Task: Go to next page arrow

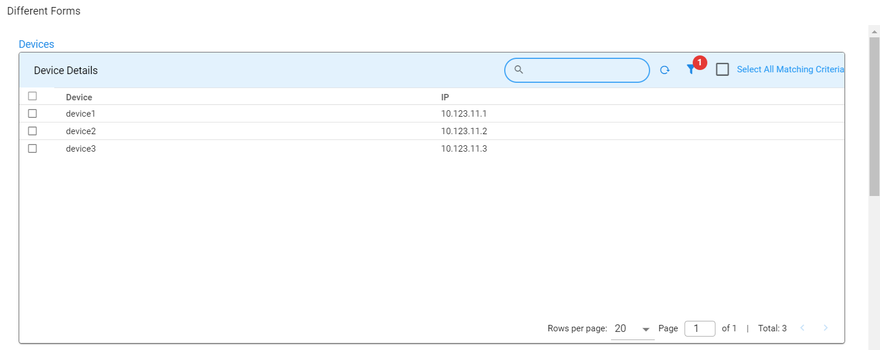Action: coord(825,328)
